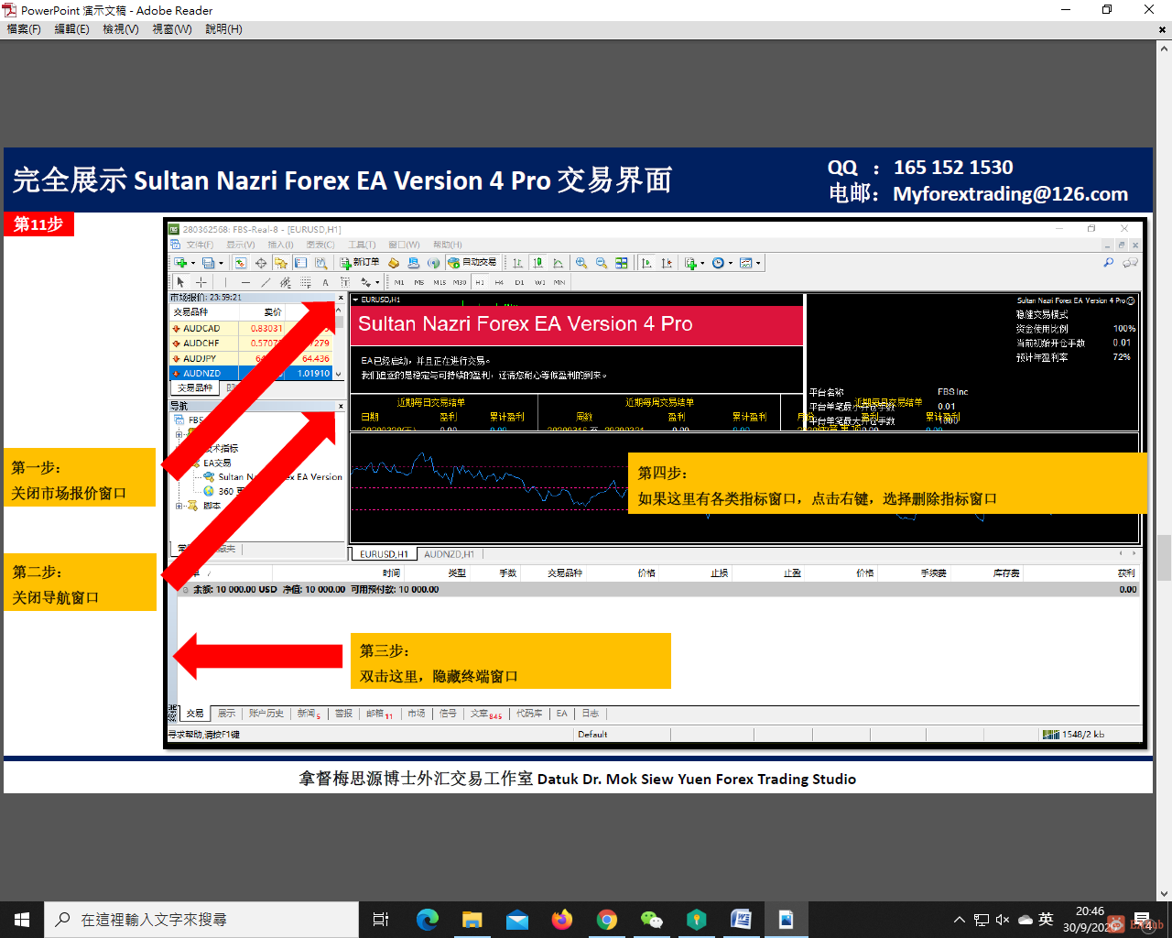Open the 說明(H) menu

[x=223, y=29]
